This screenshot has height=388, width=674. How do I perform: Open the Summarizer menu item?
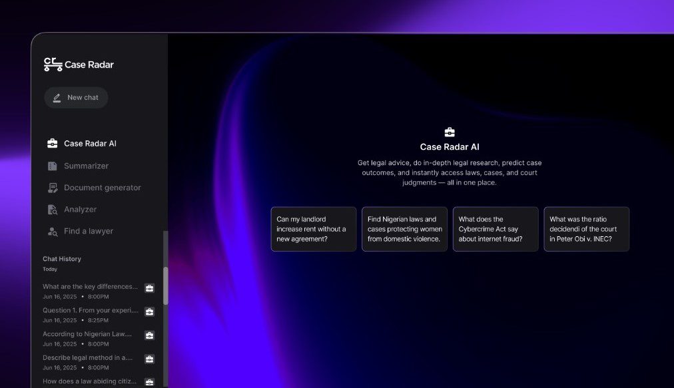(86, 166)
